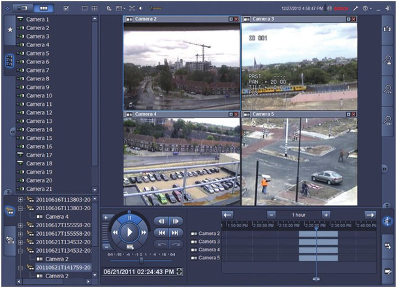Select the Camera 5 video pane
Screen dimensions: 397x288
(x=300, y=161)
